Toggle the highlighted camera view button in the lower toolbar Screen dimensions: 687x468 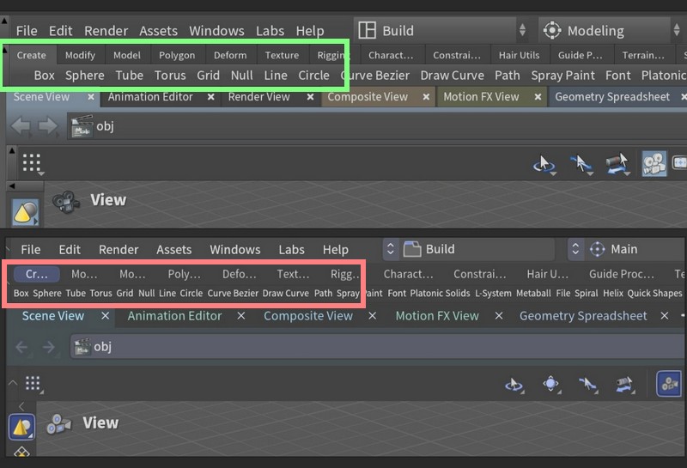[669, 384]
